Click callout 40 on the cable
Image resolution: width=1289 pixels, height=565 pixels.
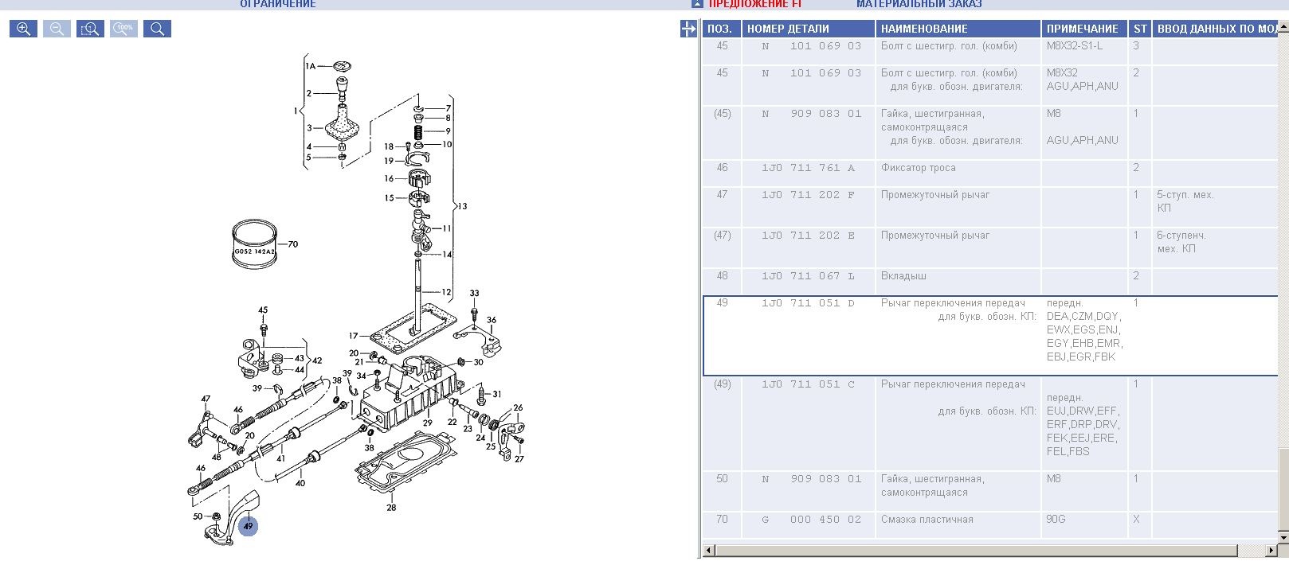[x=300, y=483]
